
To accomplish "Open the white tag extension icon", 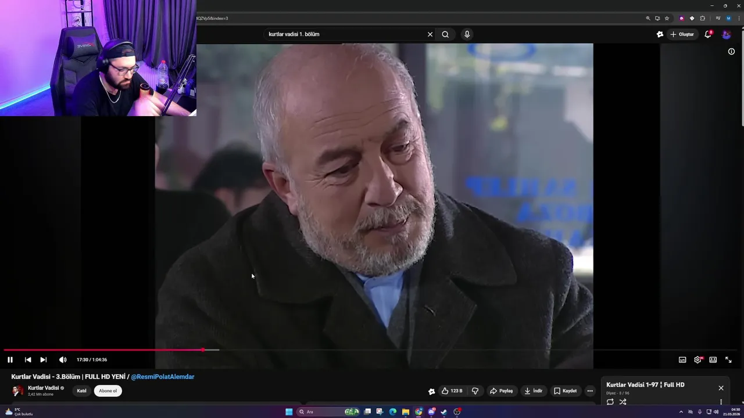I will coord(692,18).
